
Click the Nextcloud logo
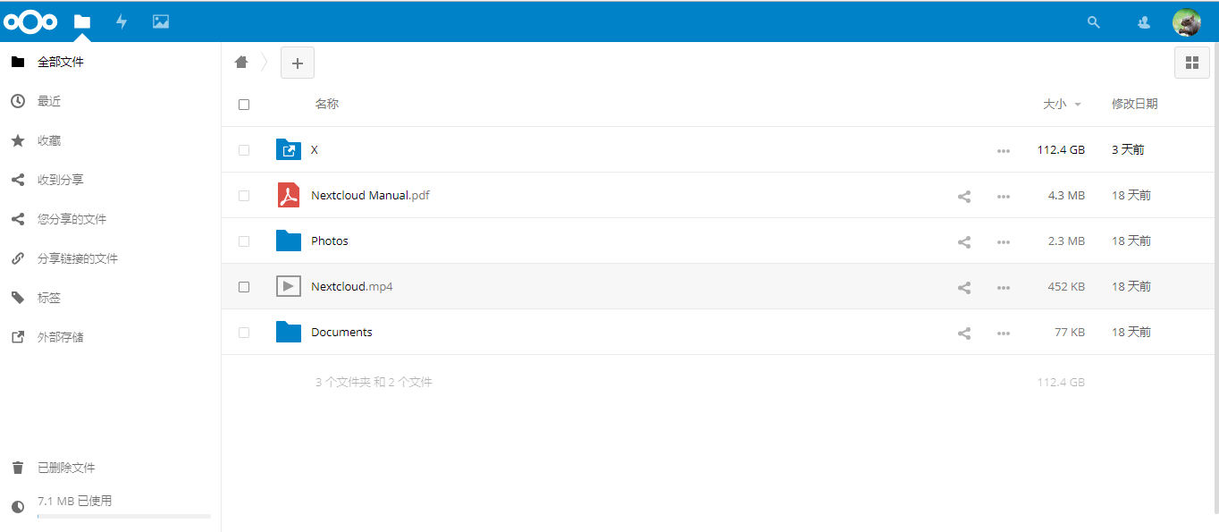(x=30, y=21)
